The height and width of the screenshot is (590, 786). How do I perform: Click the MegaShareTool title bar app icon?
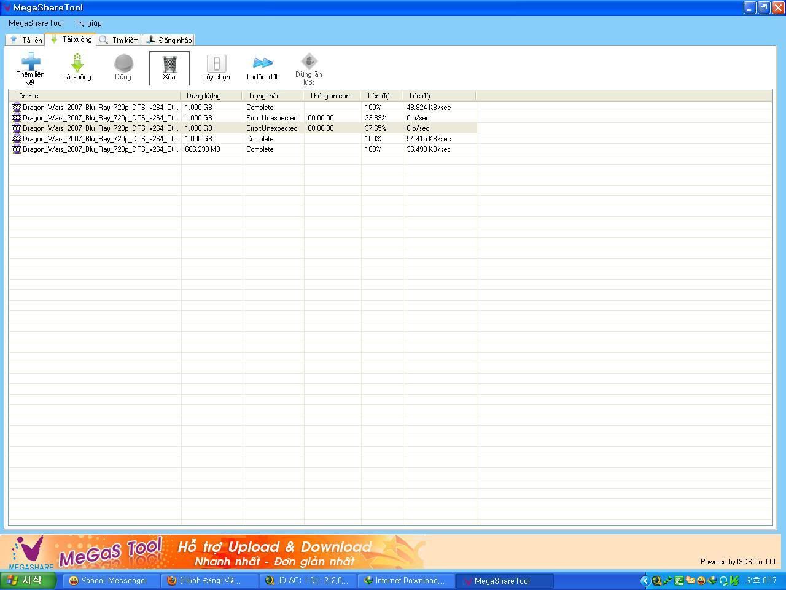pyautogui.click(x=6, y=7)
